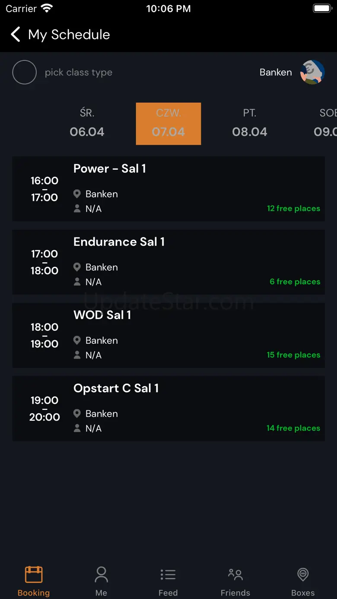This screenshot has height=599, width=337.
Task: Open the Booking calendar icon
Action: 34,575
